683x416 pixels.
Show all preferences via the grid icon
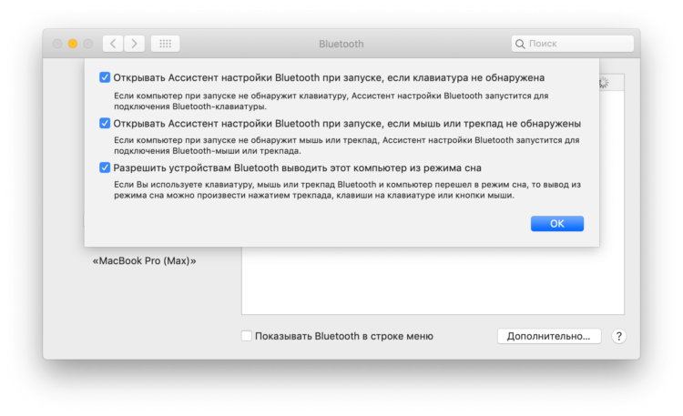coord(165,44)
